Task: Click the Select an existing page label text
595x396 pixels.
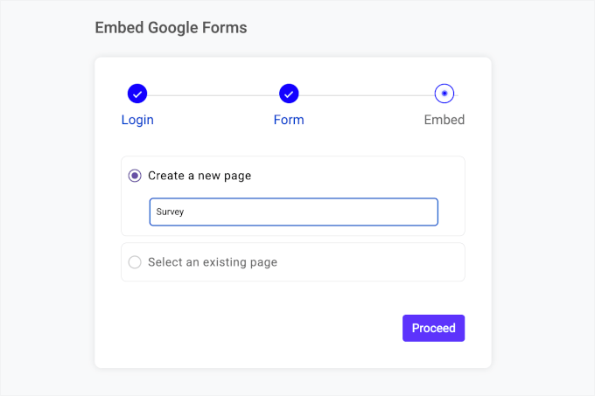Action: [213, 262]
